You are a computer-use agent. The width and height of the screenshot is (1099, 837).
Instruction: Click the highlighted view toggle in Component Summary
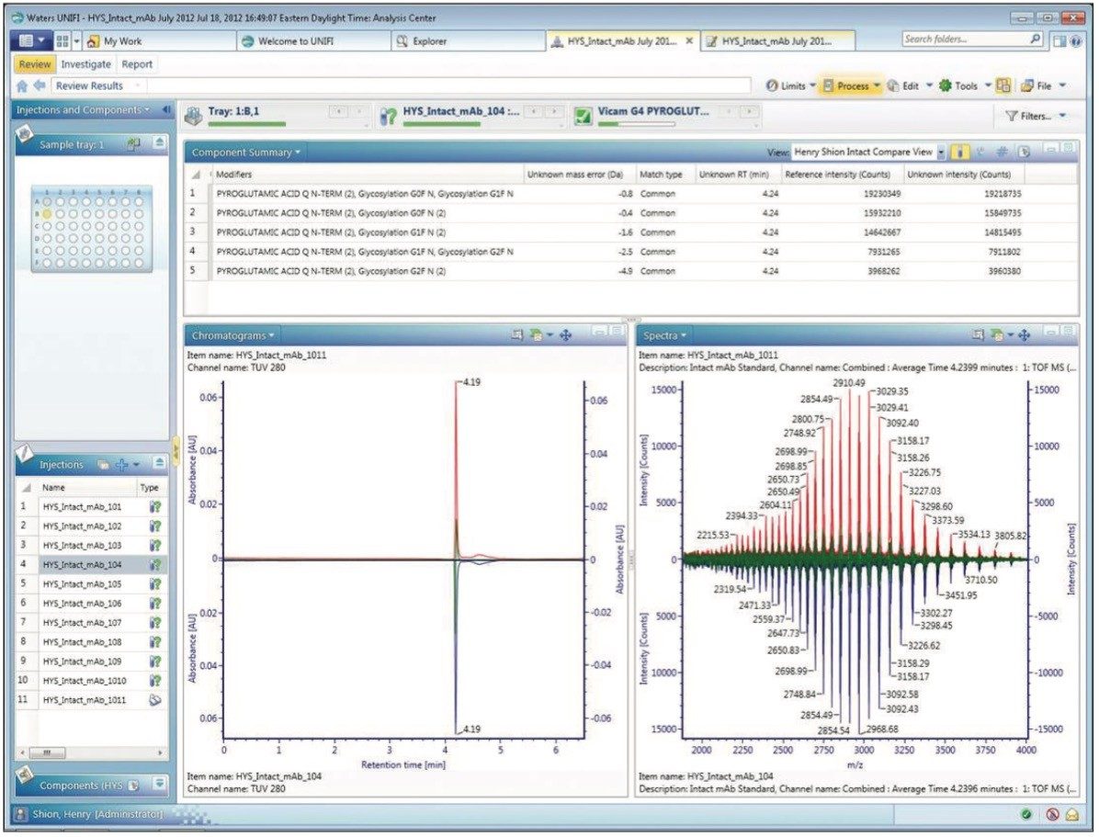click(960, 153)
